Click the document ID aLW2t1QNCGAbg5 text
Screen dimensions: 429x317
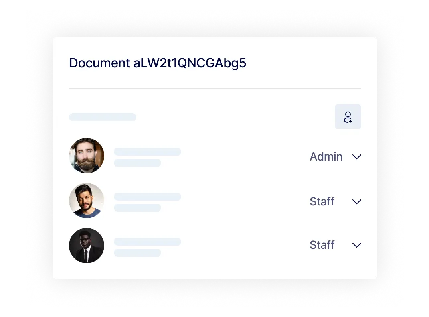190,63
